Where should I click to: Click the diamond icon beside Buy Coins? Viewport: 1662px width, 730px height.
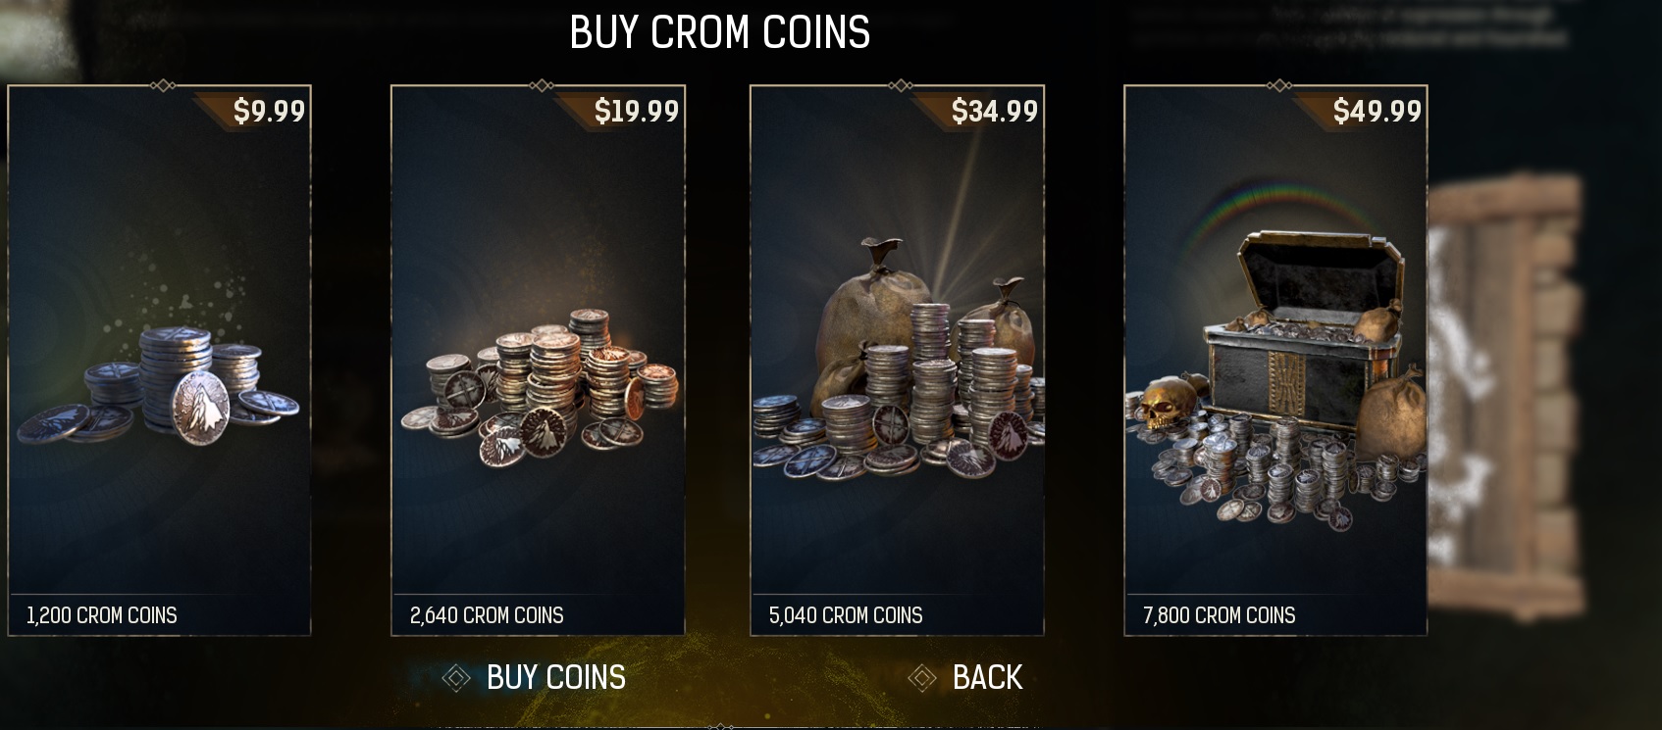coord(456,677)
